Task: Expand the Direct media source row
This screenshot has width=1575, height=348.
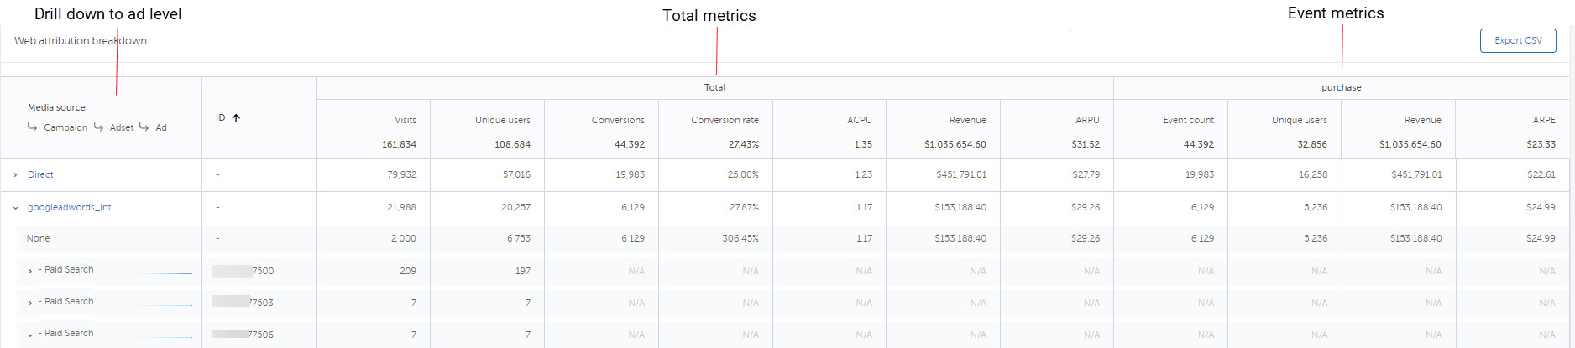Action: [x=15, y=175]
